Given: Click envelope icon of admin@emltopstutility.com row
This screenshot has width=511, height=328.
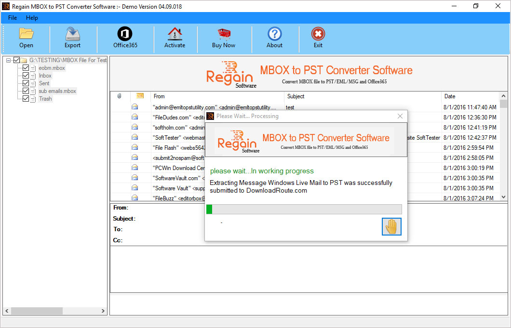Looking at the screenshot, I should 134,107.
